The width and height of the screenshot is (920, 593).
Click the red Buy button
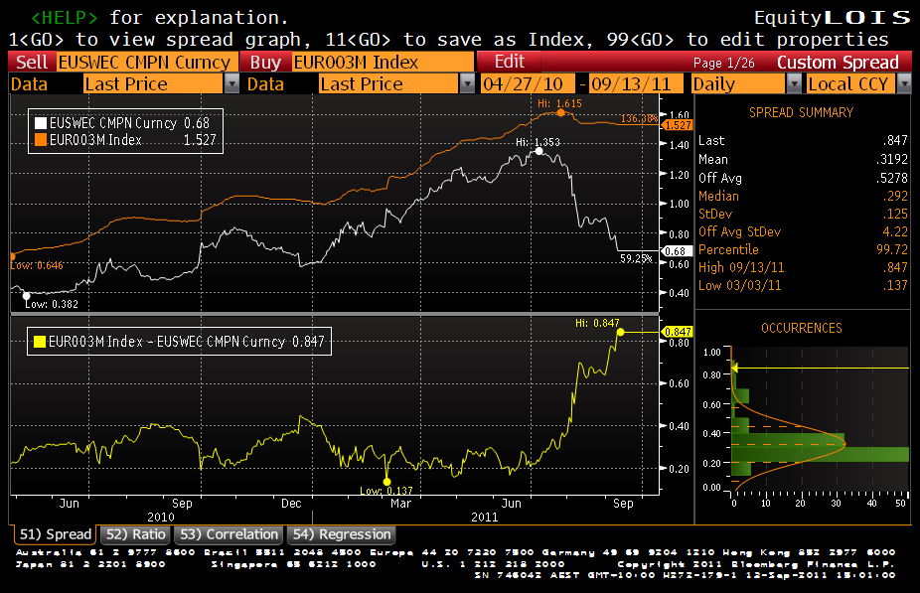[265, 63]
